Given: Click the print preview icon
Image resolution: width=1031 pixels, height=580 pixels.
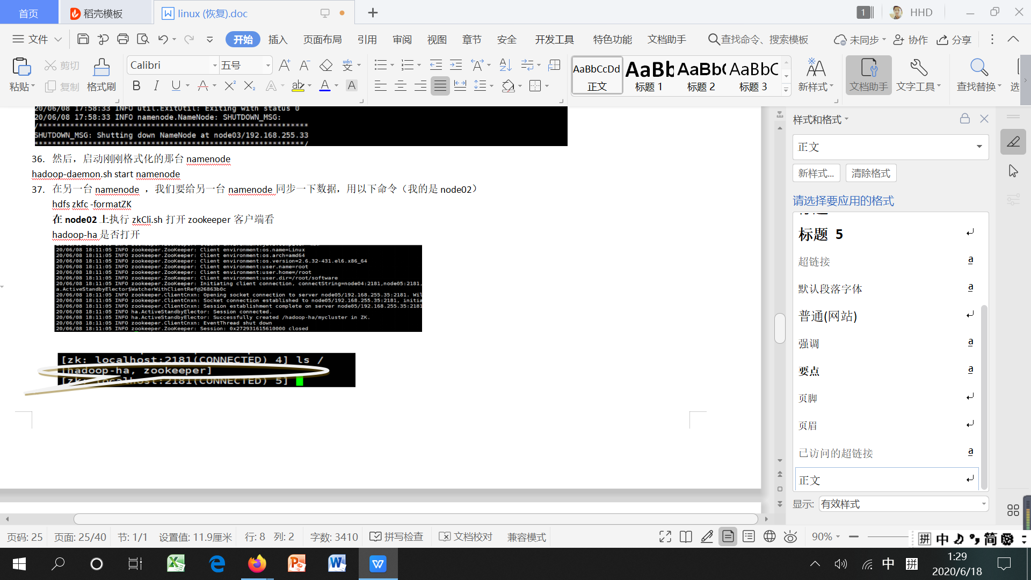Looking at the screenshot, I should tap(143, 39).
